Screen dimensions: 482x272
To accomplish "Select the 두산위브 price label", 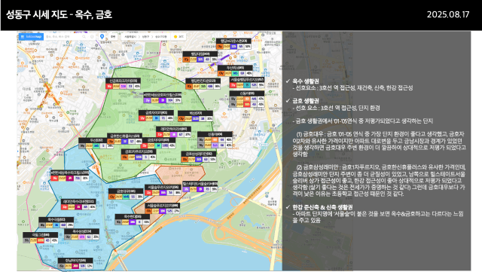I will 235,71.
